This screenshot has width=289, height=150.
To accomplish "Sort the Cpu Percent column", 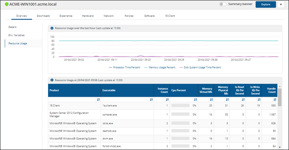I will tap(195, 99).
